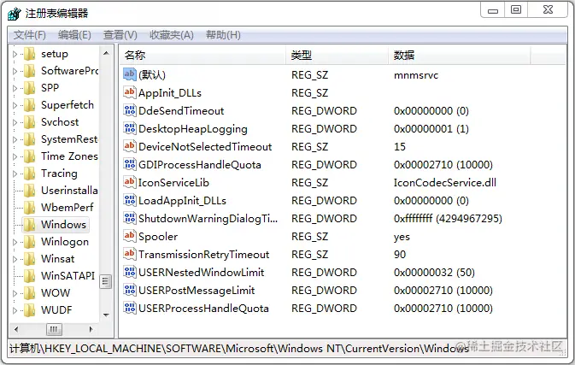Click the WOW folder icon
This screenshot has height=365, width=575.
pyautogui.click(x=29, y=292)
